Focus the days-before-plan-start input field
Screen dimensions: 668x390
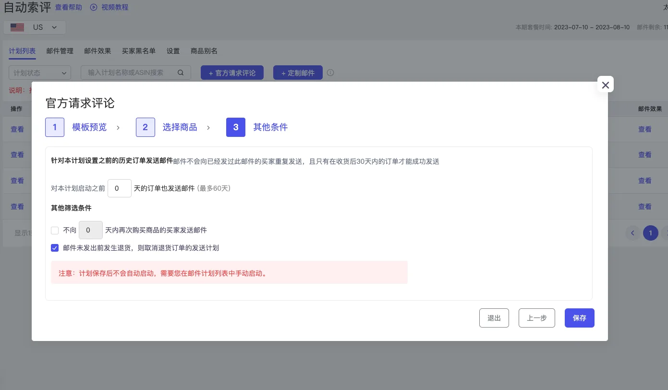(120, 188)
